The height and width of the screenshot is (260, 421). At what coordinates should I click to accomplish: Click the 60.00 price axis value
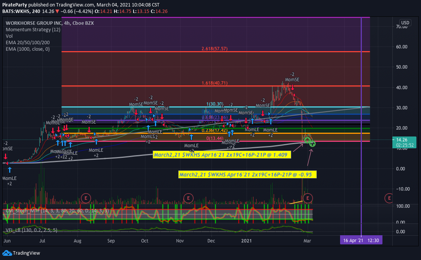point(402,47)
